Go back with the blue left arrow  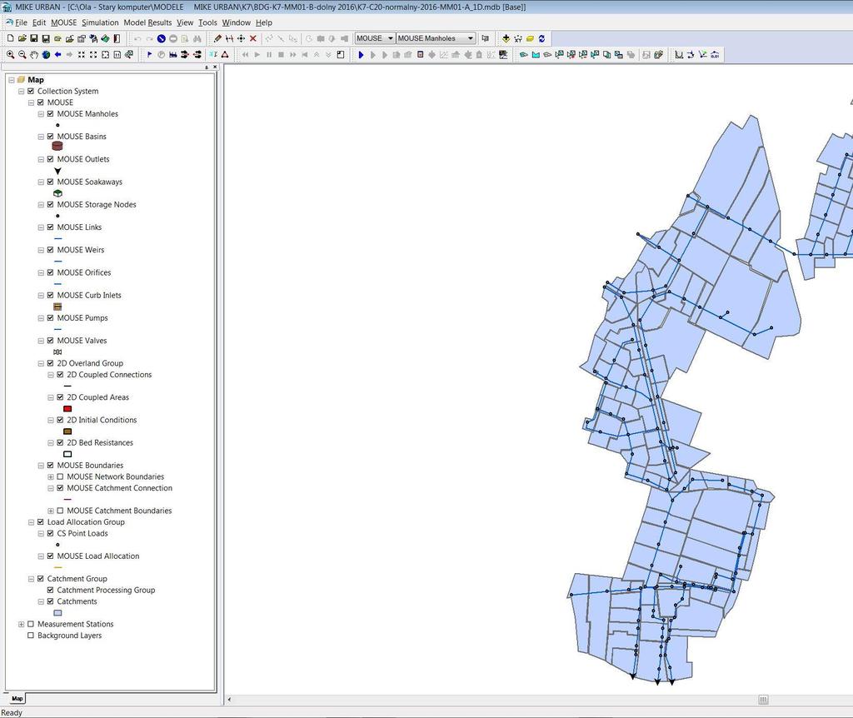[57, 54]
